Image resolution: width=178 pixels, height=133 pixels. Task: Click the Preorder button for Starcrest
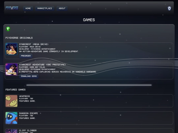point(26,56)
